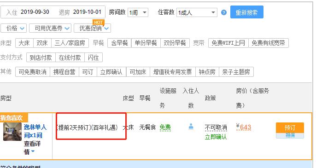Toggle the 三人/家庭房 filter

coord(70,43)
